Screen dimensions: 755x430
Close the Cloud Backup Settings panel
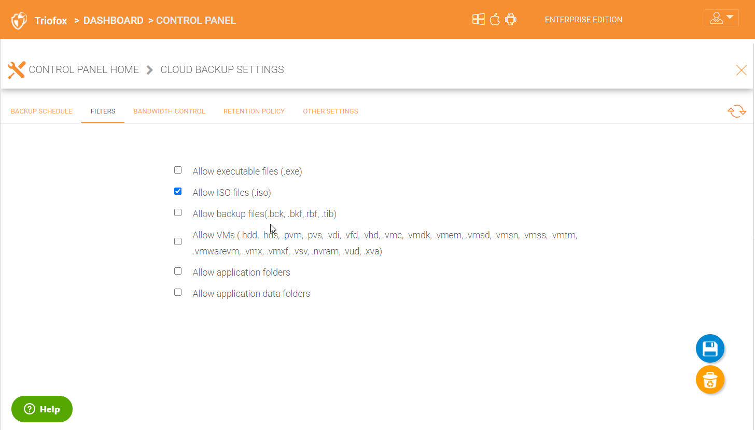click(742, 70)
